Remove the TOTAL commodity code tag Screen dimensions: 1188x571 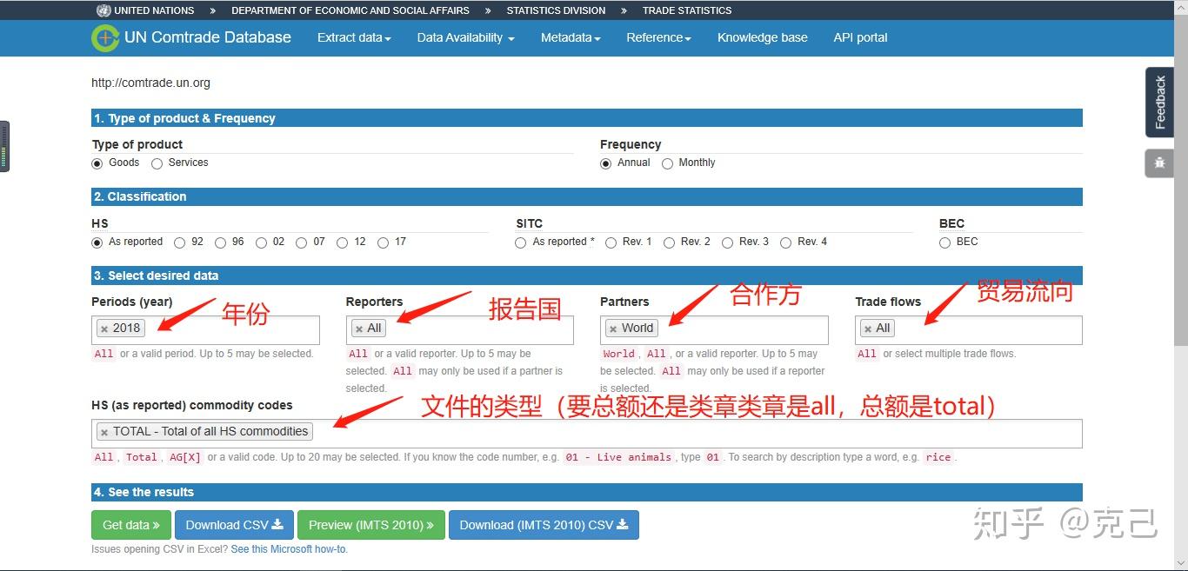[103, 431]
